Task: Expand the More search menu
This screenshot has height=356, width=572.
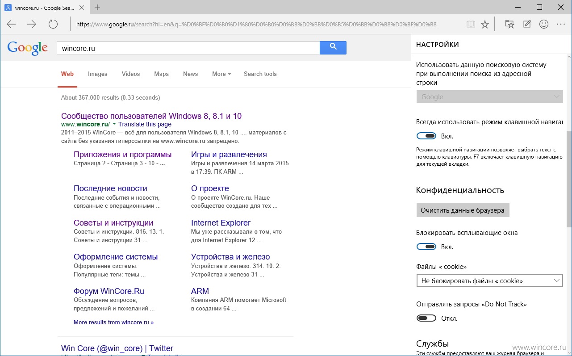Action: [221, 74]
